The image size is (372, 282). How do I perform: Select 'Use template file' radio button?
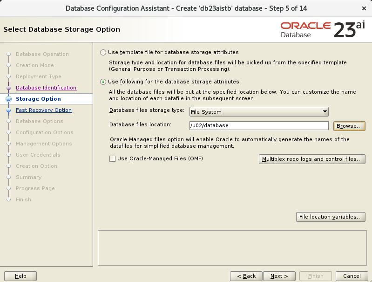click(103, 53)
